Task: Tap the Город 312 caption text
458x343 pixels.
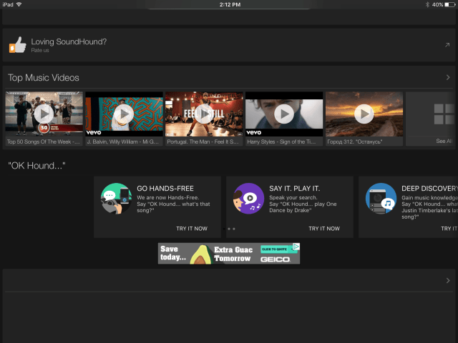Action: pos(355,141)
